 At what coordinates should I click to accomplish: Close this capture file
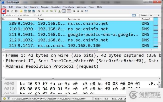[30, 11]
